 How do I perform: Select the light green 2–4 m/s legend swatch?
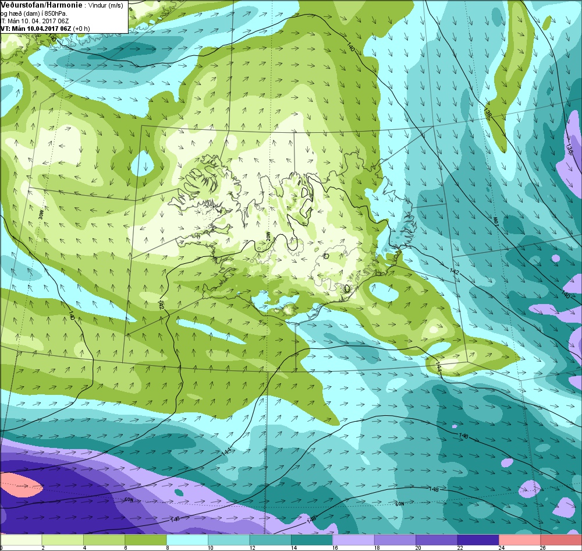[62, 539]
